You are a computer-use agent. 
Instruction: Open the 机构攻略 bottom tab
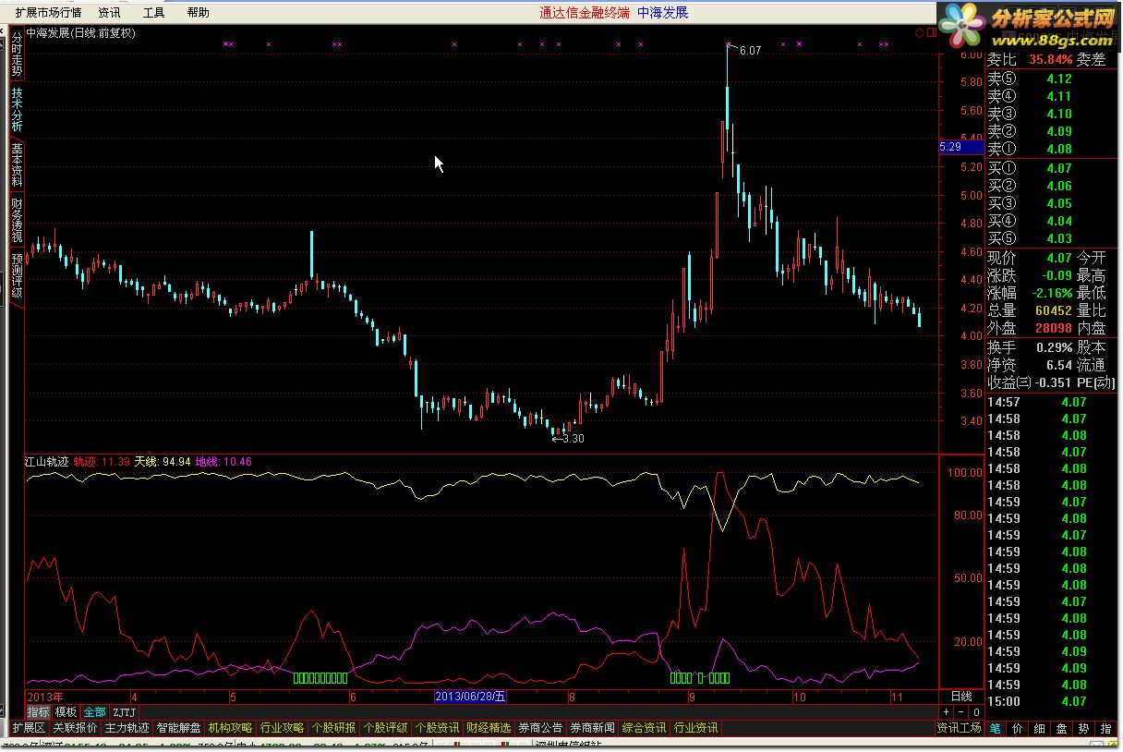coord(230,728)
